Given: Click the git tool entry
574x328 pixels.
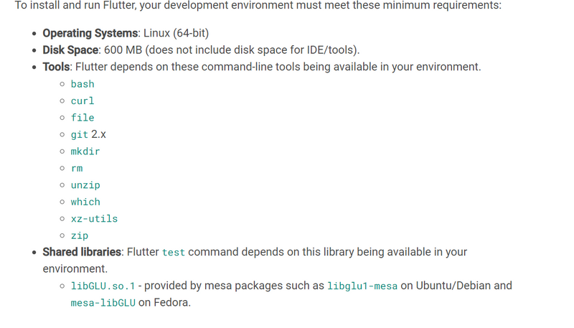Looking at the screenshot, I should click(x=80, y=135).
